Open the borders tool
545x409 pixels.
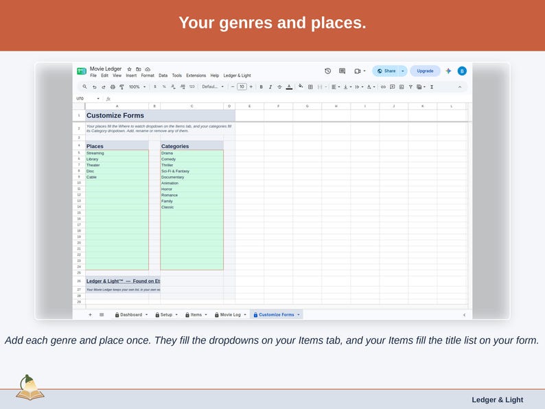click(310, 87)
